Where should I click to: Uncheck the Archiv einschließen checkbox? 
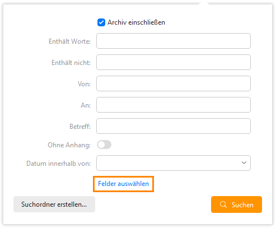pos(101,22)
